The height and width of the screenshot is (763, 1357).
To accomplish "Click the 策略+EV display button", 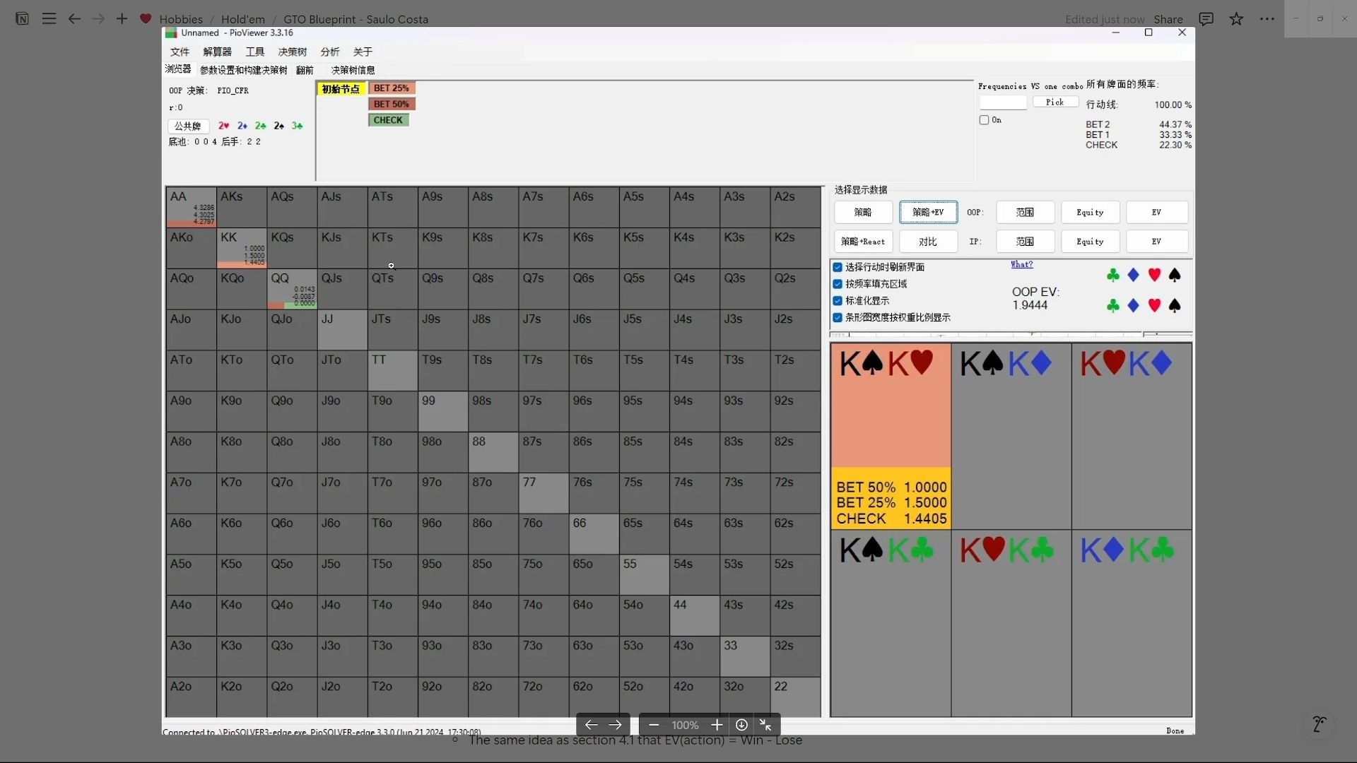I will coord(928,212).
